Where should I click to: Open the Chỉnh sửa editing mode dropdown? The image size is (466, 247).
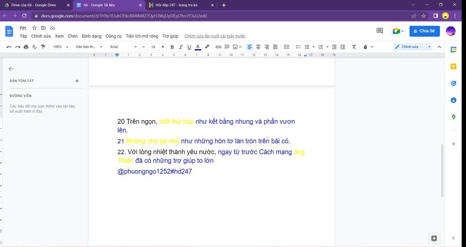[x=412, y=47]
